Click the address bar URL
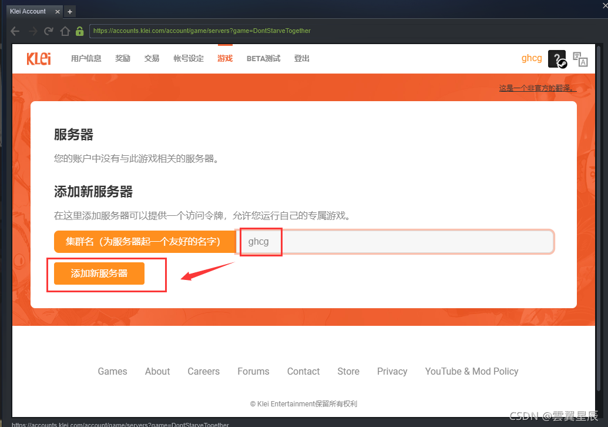The width and height of the screenshot is (608, 427). [201, 31]
